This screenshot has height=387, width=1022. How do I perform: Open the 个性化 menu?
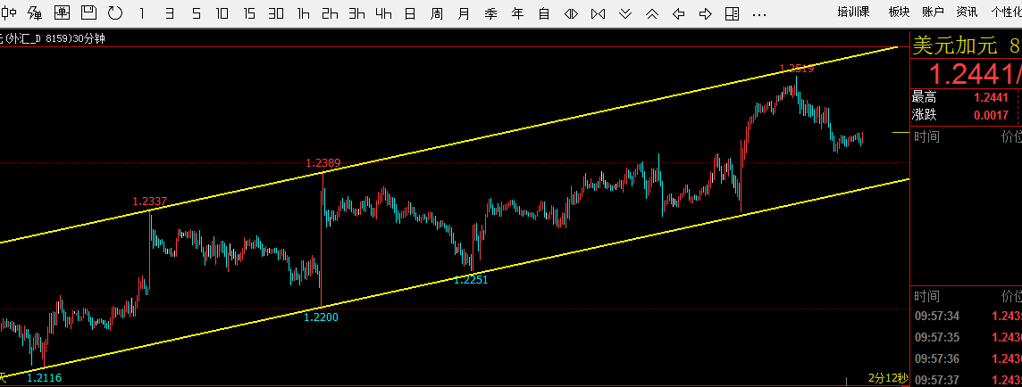tap(1006, 11)
